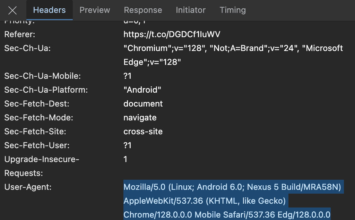
Task: Select the cross-site value
Action: (x=143, y=132)
